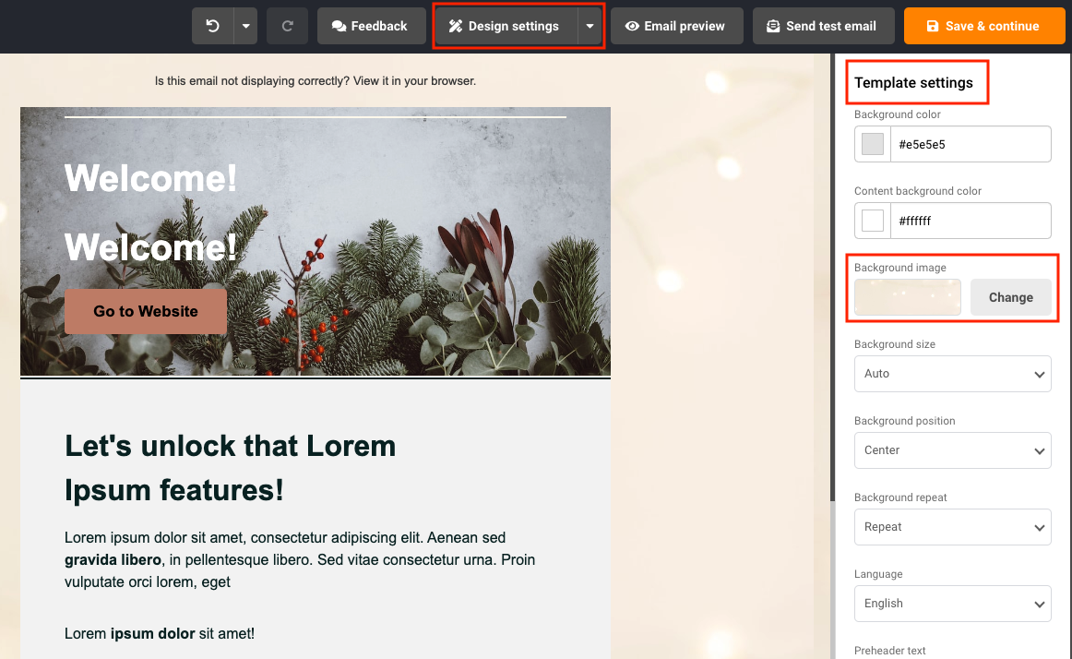Open the Background size dropdown
Viewport: 1072px width, 659px height.
952,374
